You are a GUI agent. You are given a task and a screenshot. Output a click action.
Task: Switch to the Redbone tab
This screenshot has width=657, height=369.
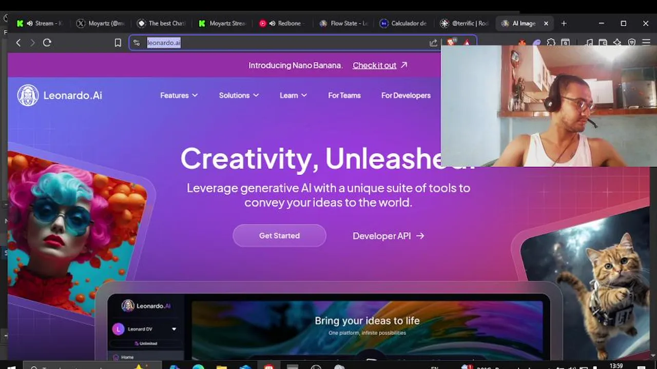point(282,23)
